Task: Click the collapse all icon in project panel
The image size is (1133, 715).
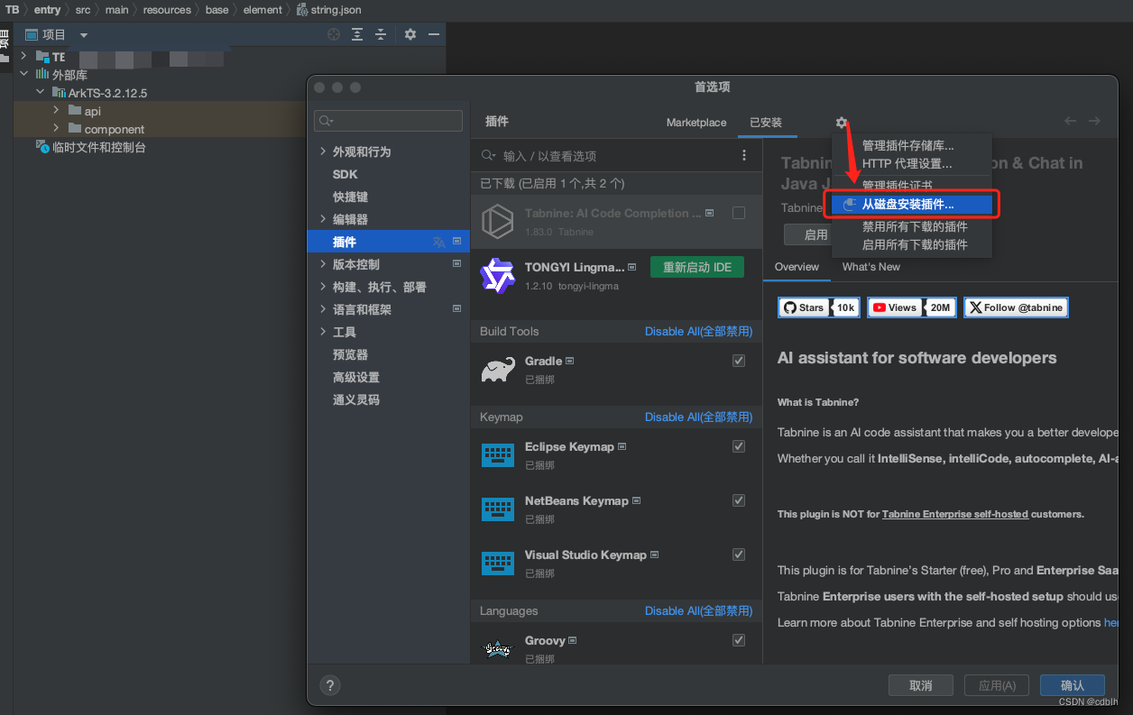Action: coord(381,34)
